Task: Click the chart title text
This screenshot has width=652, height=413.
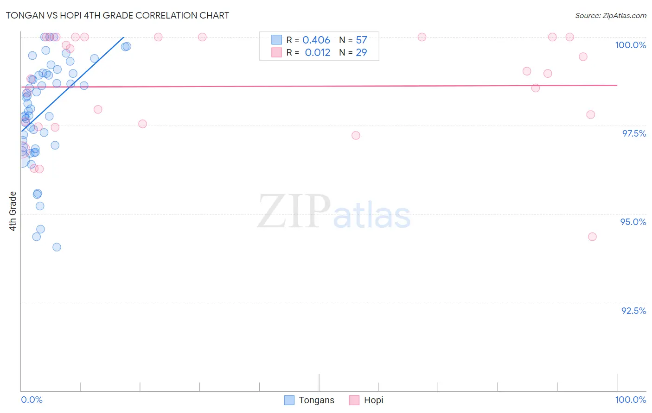Action: pos(117,15)
